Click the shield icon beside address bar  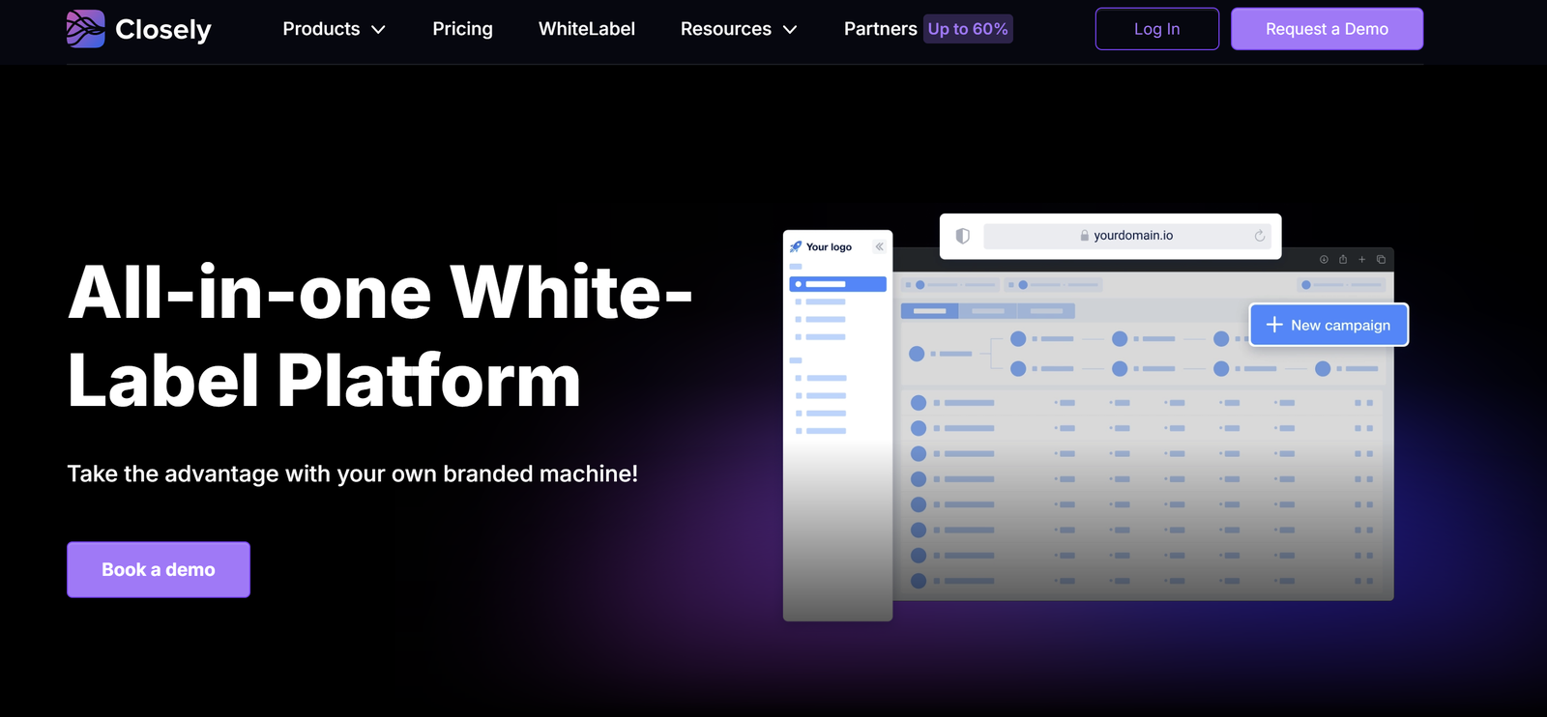tap(962, 236)
